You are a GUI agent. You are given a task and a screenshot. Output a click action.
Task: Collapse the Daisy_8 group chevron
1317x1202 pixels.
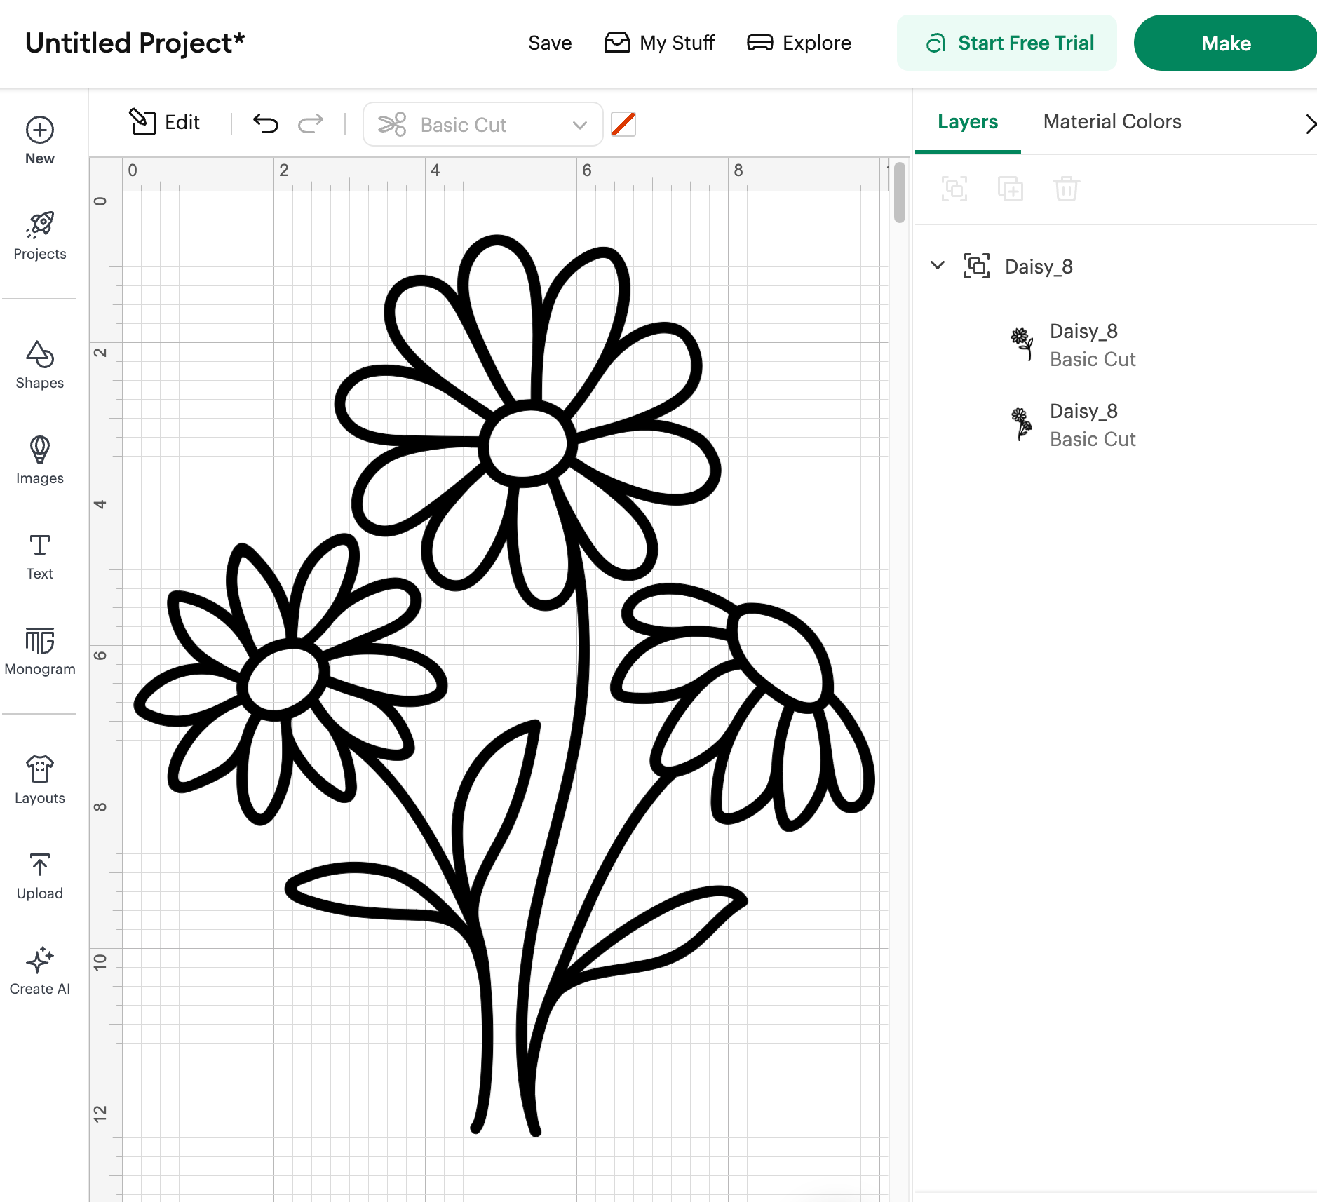[x=938, y=266]
